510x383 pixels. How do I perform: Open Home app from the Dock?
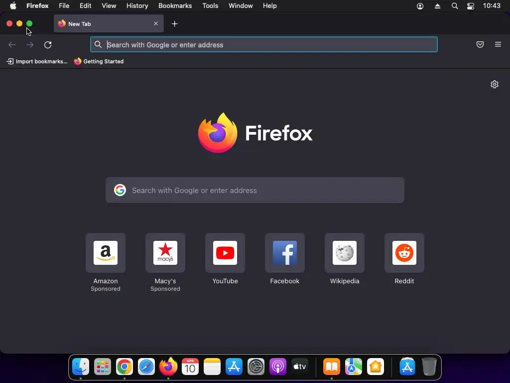[376, 367]
